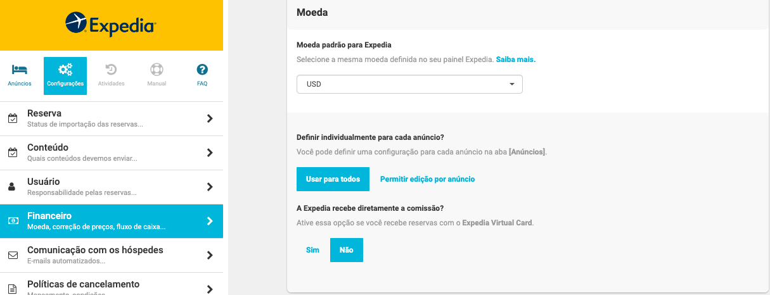Click the document icon for Políticas de cancelamento
Image resolution: width=770 pixels, height=295 pixels.
12,289
